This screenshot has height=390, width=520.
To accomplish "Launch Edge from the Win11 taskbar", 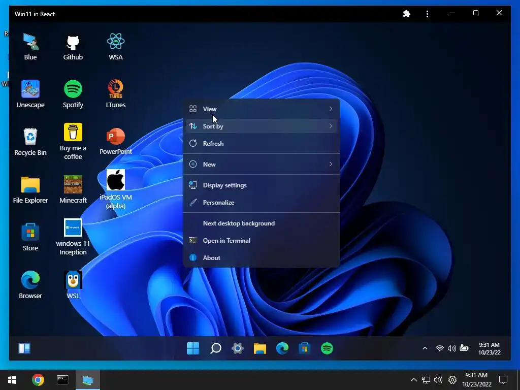I will (x=282, y=348).
